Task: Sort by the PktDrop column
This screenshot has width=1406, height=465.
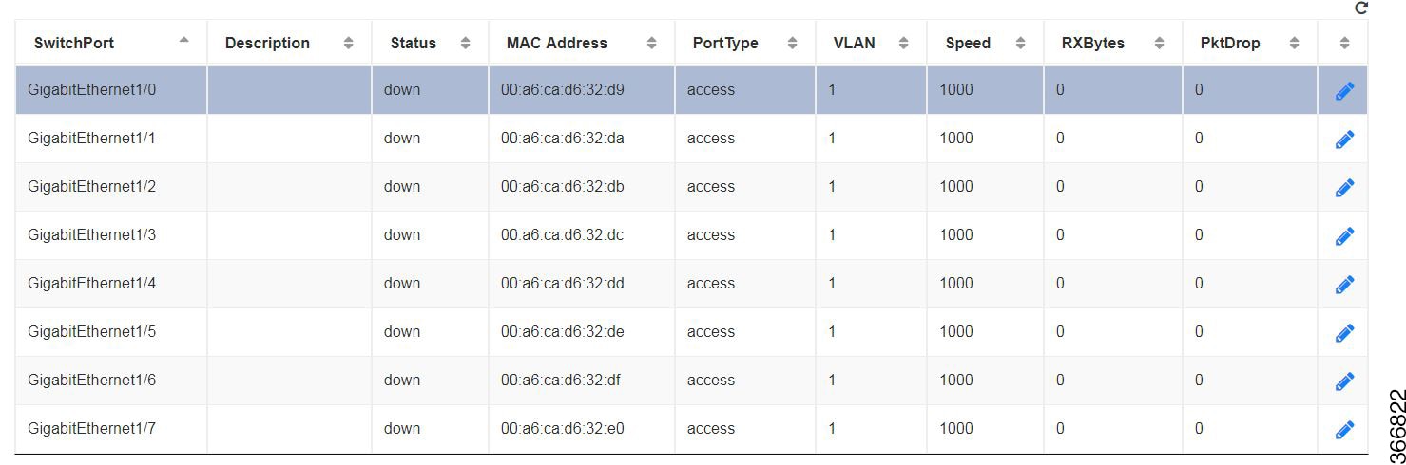Action: click(x=1294, y=44)
